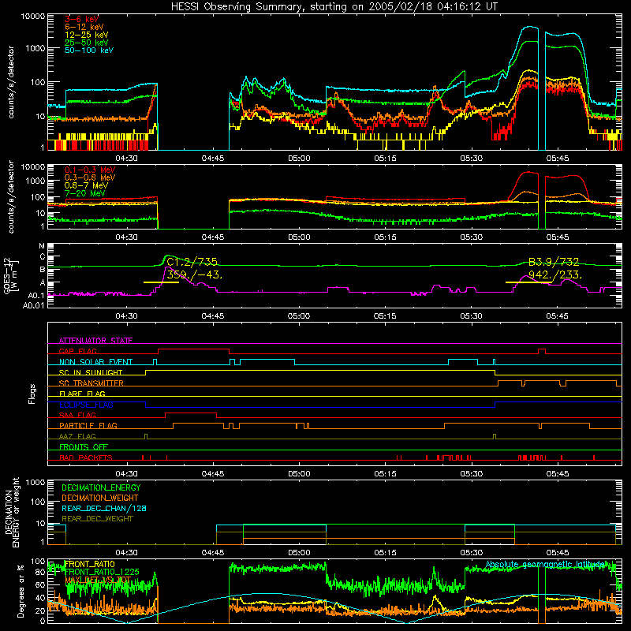The width and height of the screenshot is (631, 631).
Task: Click the 359./-43. flare position annotation
Action: pyautogui.click(x=194, y=274)
